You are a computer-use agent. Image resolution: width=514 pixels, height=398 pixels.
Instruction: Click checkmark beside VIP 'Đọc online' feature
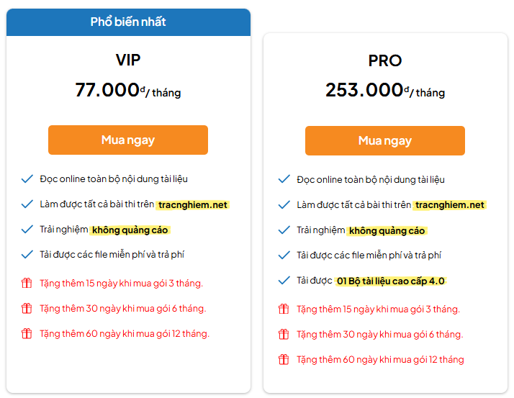pyautogui.click(x=27, y=179)
